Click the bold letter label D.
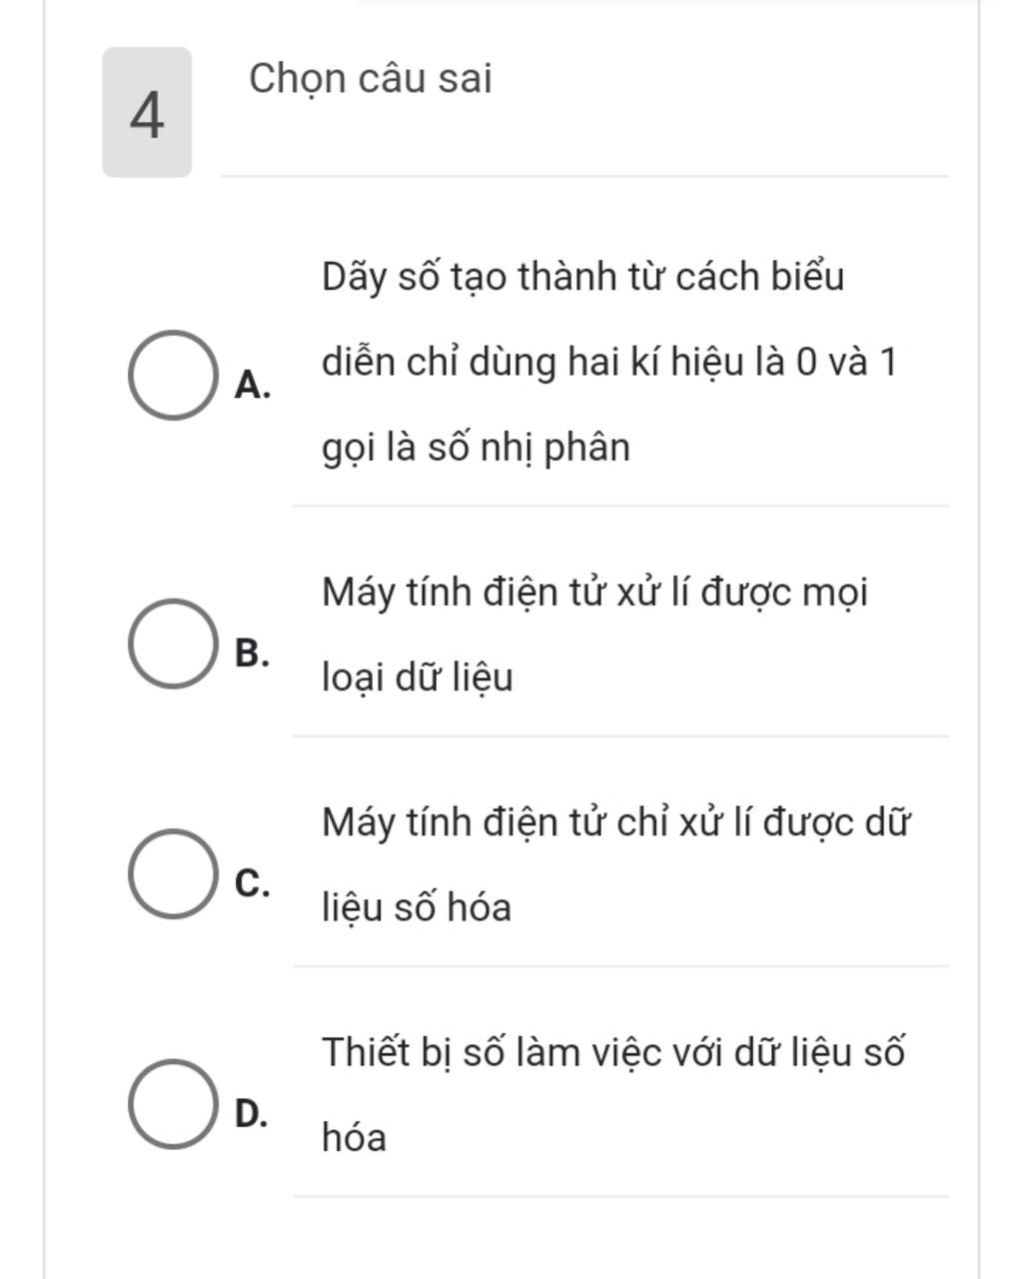 pyautogui.click(x=252, y=1113)
